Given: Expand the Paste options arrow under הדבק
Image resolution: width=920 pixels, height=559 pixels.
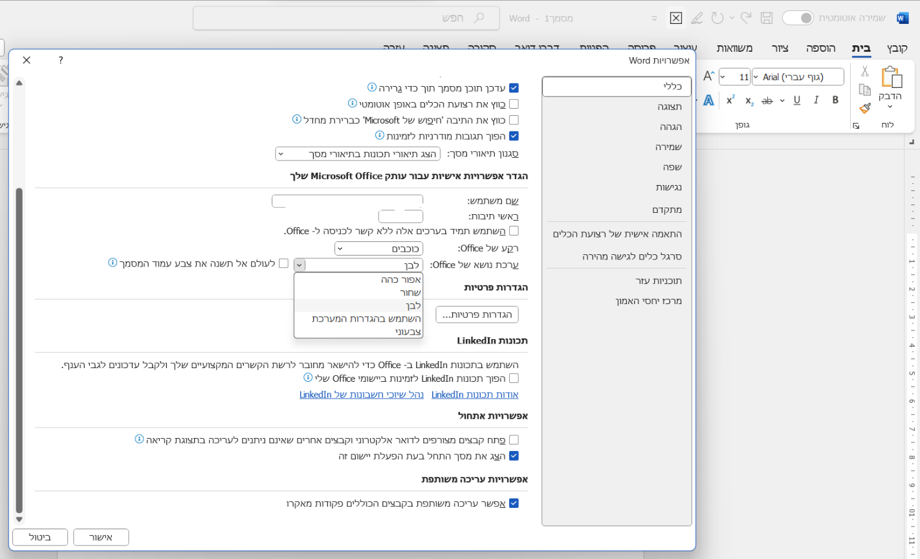Looking at the screenshot, I should click(x=890, y=107).
